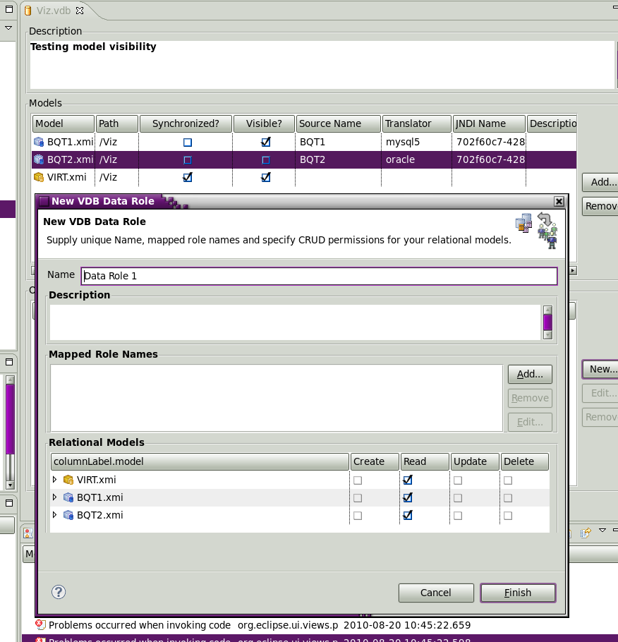Select the 'mysql5' translator cell
Image resolution: width=618 pixels, height=642 pixels.
pos(416,142)
